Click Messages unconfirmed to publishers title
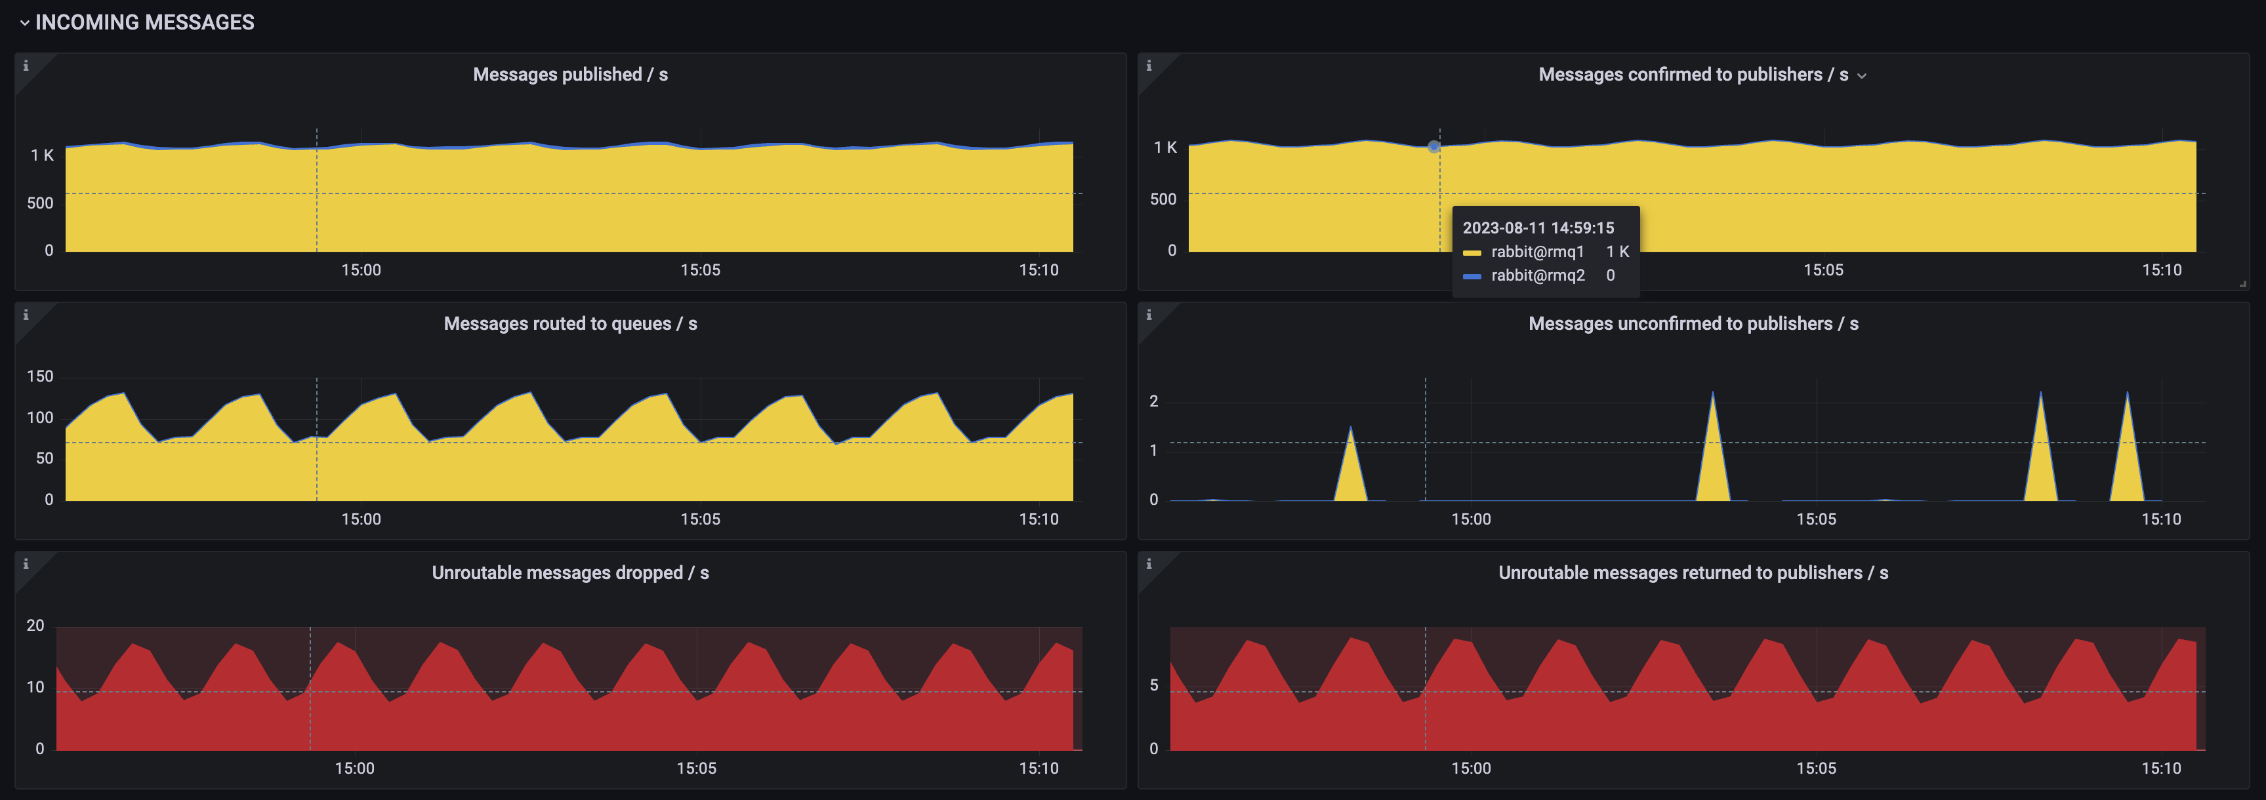This screenshot has width=2266, height=800. [1693, 323]
